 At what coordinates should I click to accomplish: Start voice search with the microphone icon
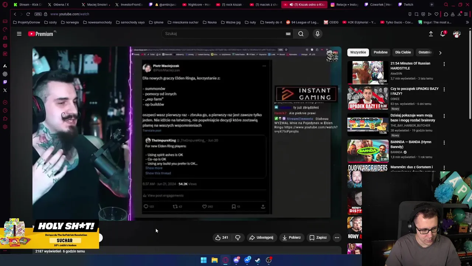pyautogui.click(x=317, y=34)
